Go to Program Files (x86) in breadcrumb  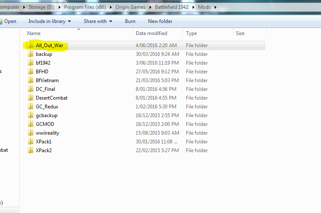(x=85, y=7)
